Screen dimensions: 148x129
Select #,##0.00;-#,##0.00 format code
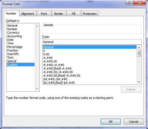[90, 72]
